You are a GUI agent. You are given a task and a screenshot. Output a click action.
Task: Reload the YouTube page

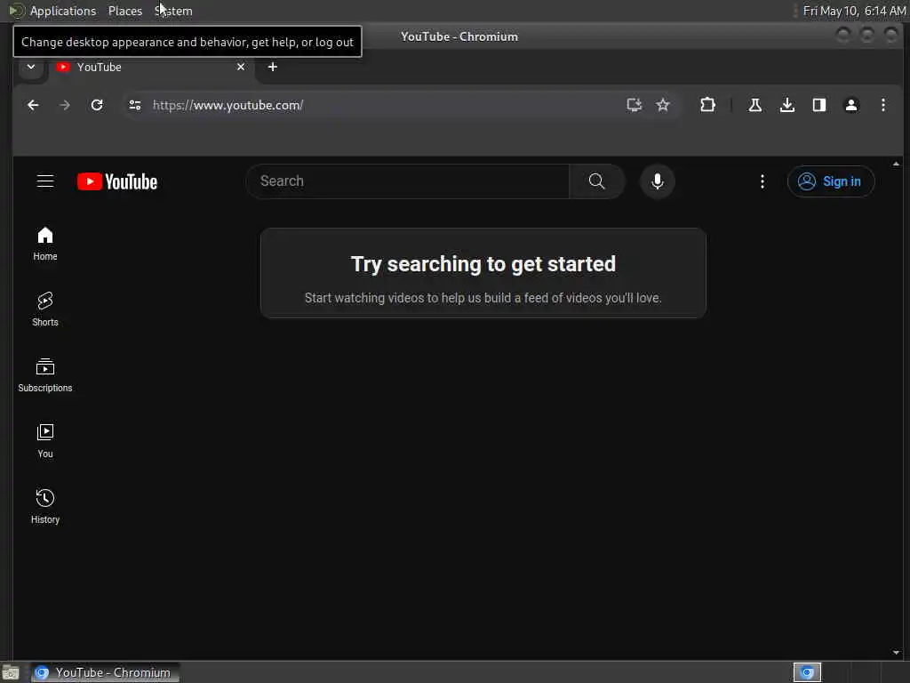tap(97, 105)
